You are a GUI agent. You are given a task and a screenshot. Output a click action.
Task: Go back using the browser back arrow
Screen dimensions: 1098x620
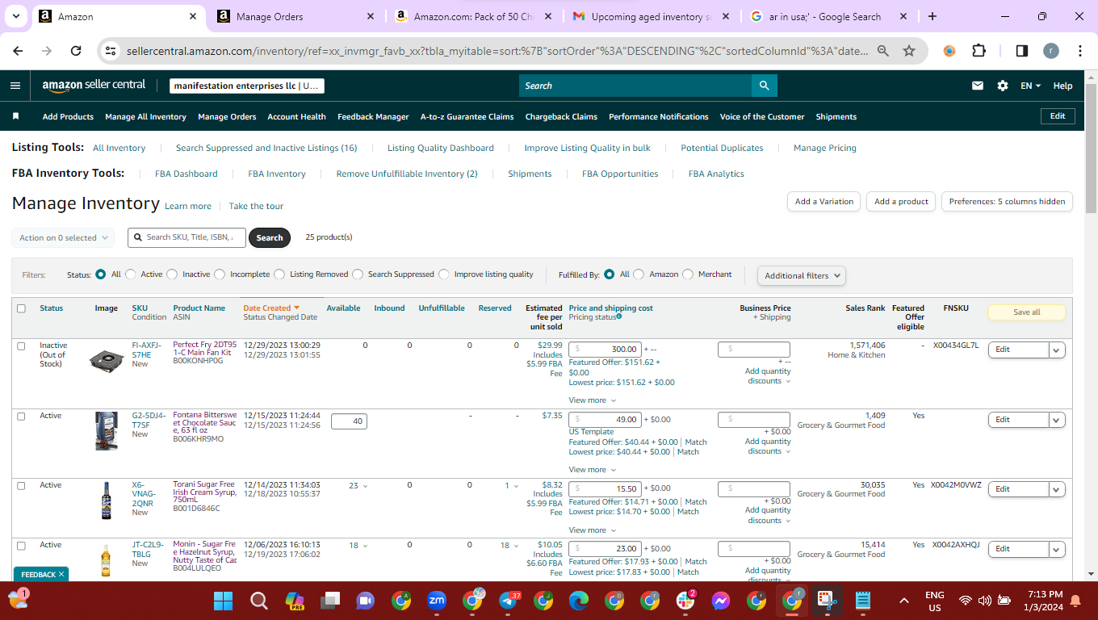click(x=19, y=51)
